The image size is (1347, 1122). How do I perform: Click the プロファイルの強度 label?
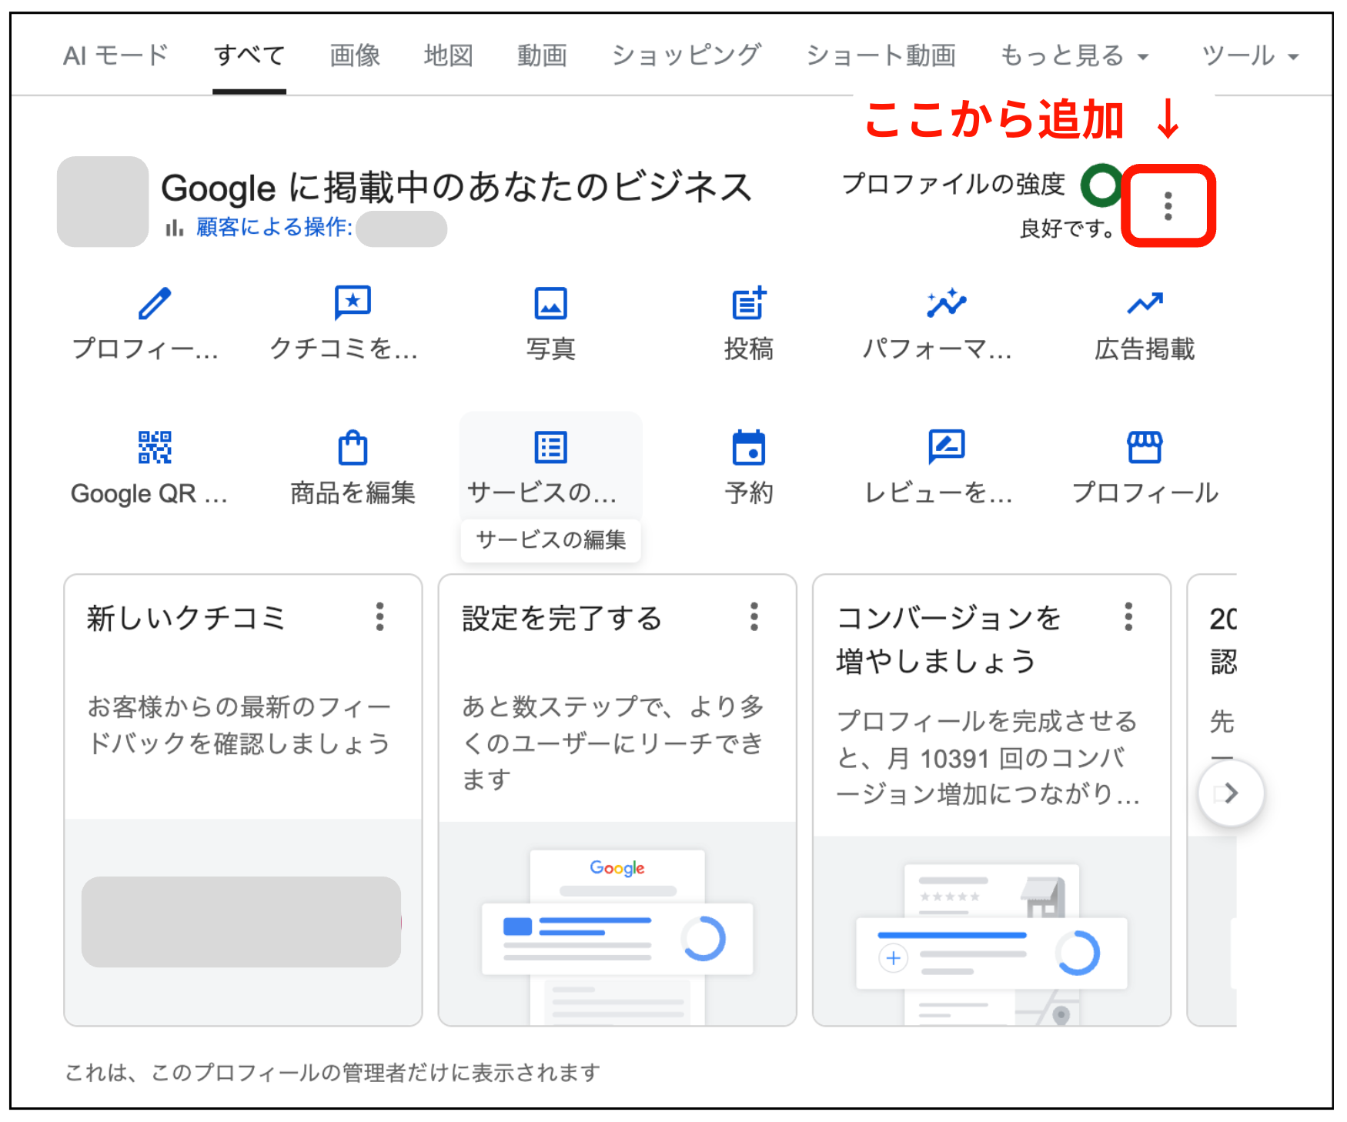(x=953, y=184)
